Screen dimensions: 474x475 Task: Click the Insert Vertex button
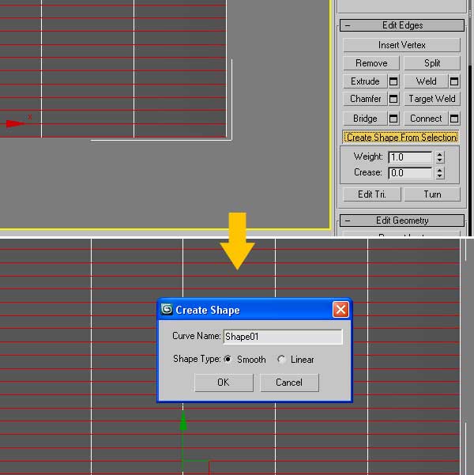click(x=401, y=45)
